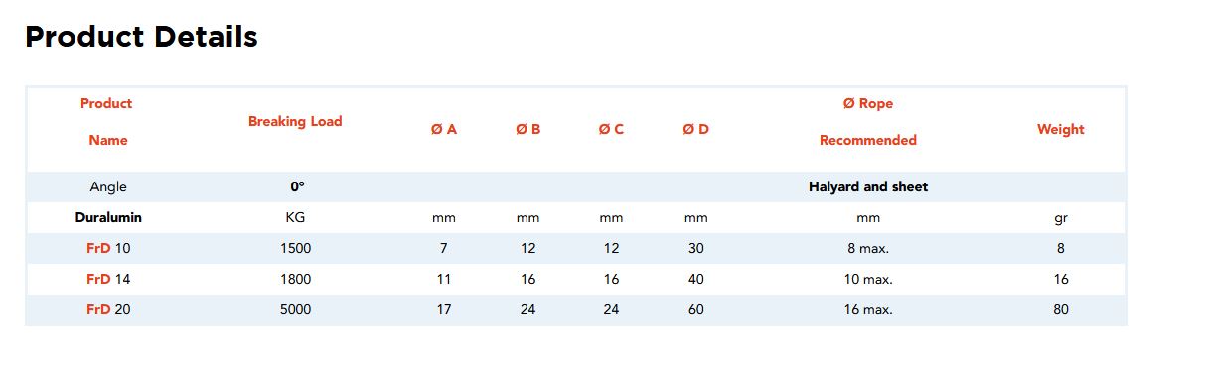
Task: Select the 10 max. rope cell
Action: coord(868,279)
